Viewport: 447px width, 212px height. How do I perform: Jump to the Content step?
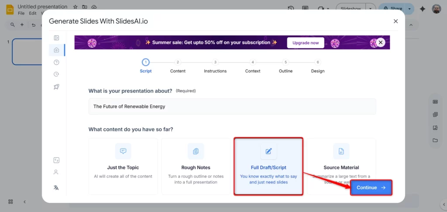point(178,63)
